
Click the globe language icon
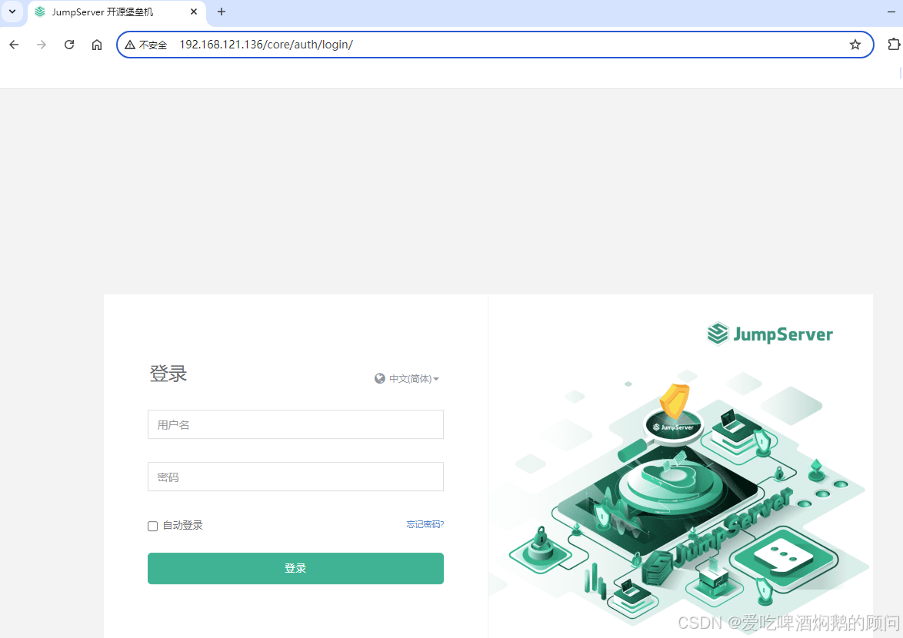[x=379, y=378]
